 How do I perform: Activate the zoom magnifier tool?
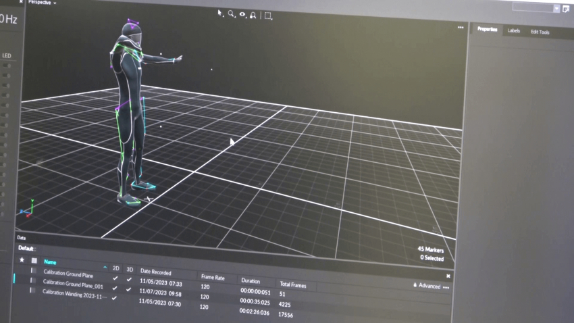tap(231, 14)
